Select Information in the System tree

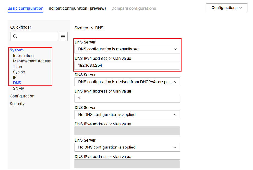tap(23, 56)
